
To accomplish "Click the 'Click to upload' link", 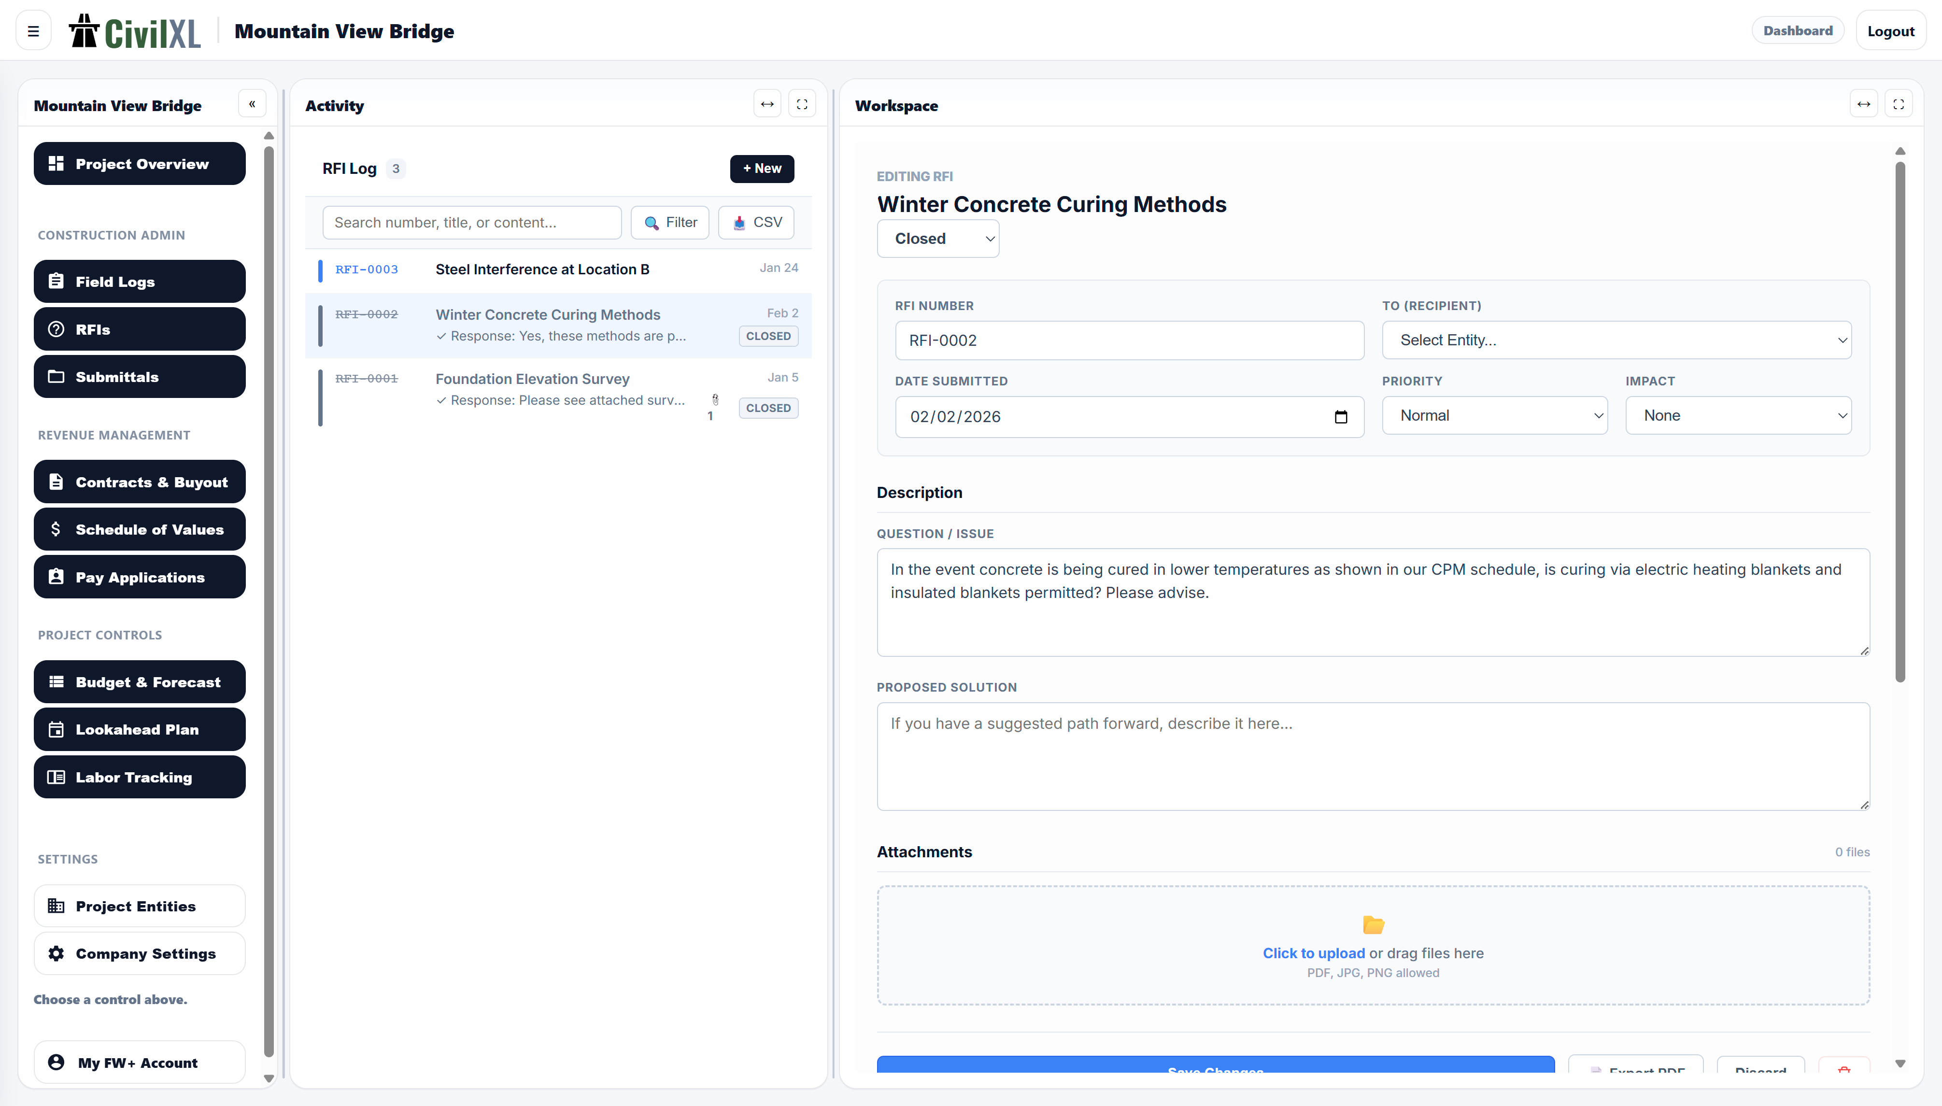I will pyautogui.click(x=1313, y=953).
